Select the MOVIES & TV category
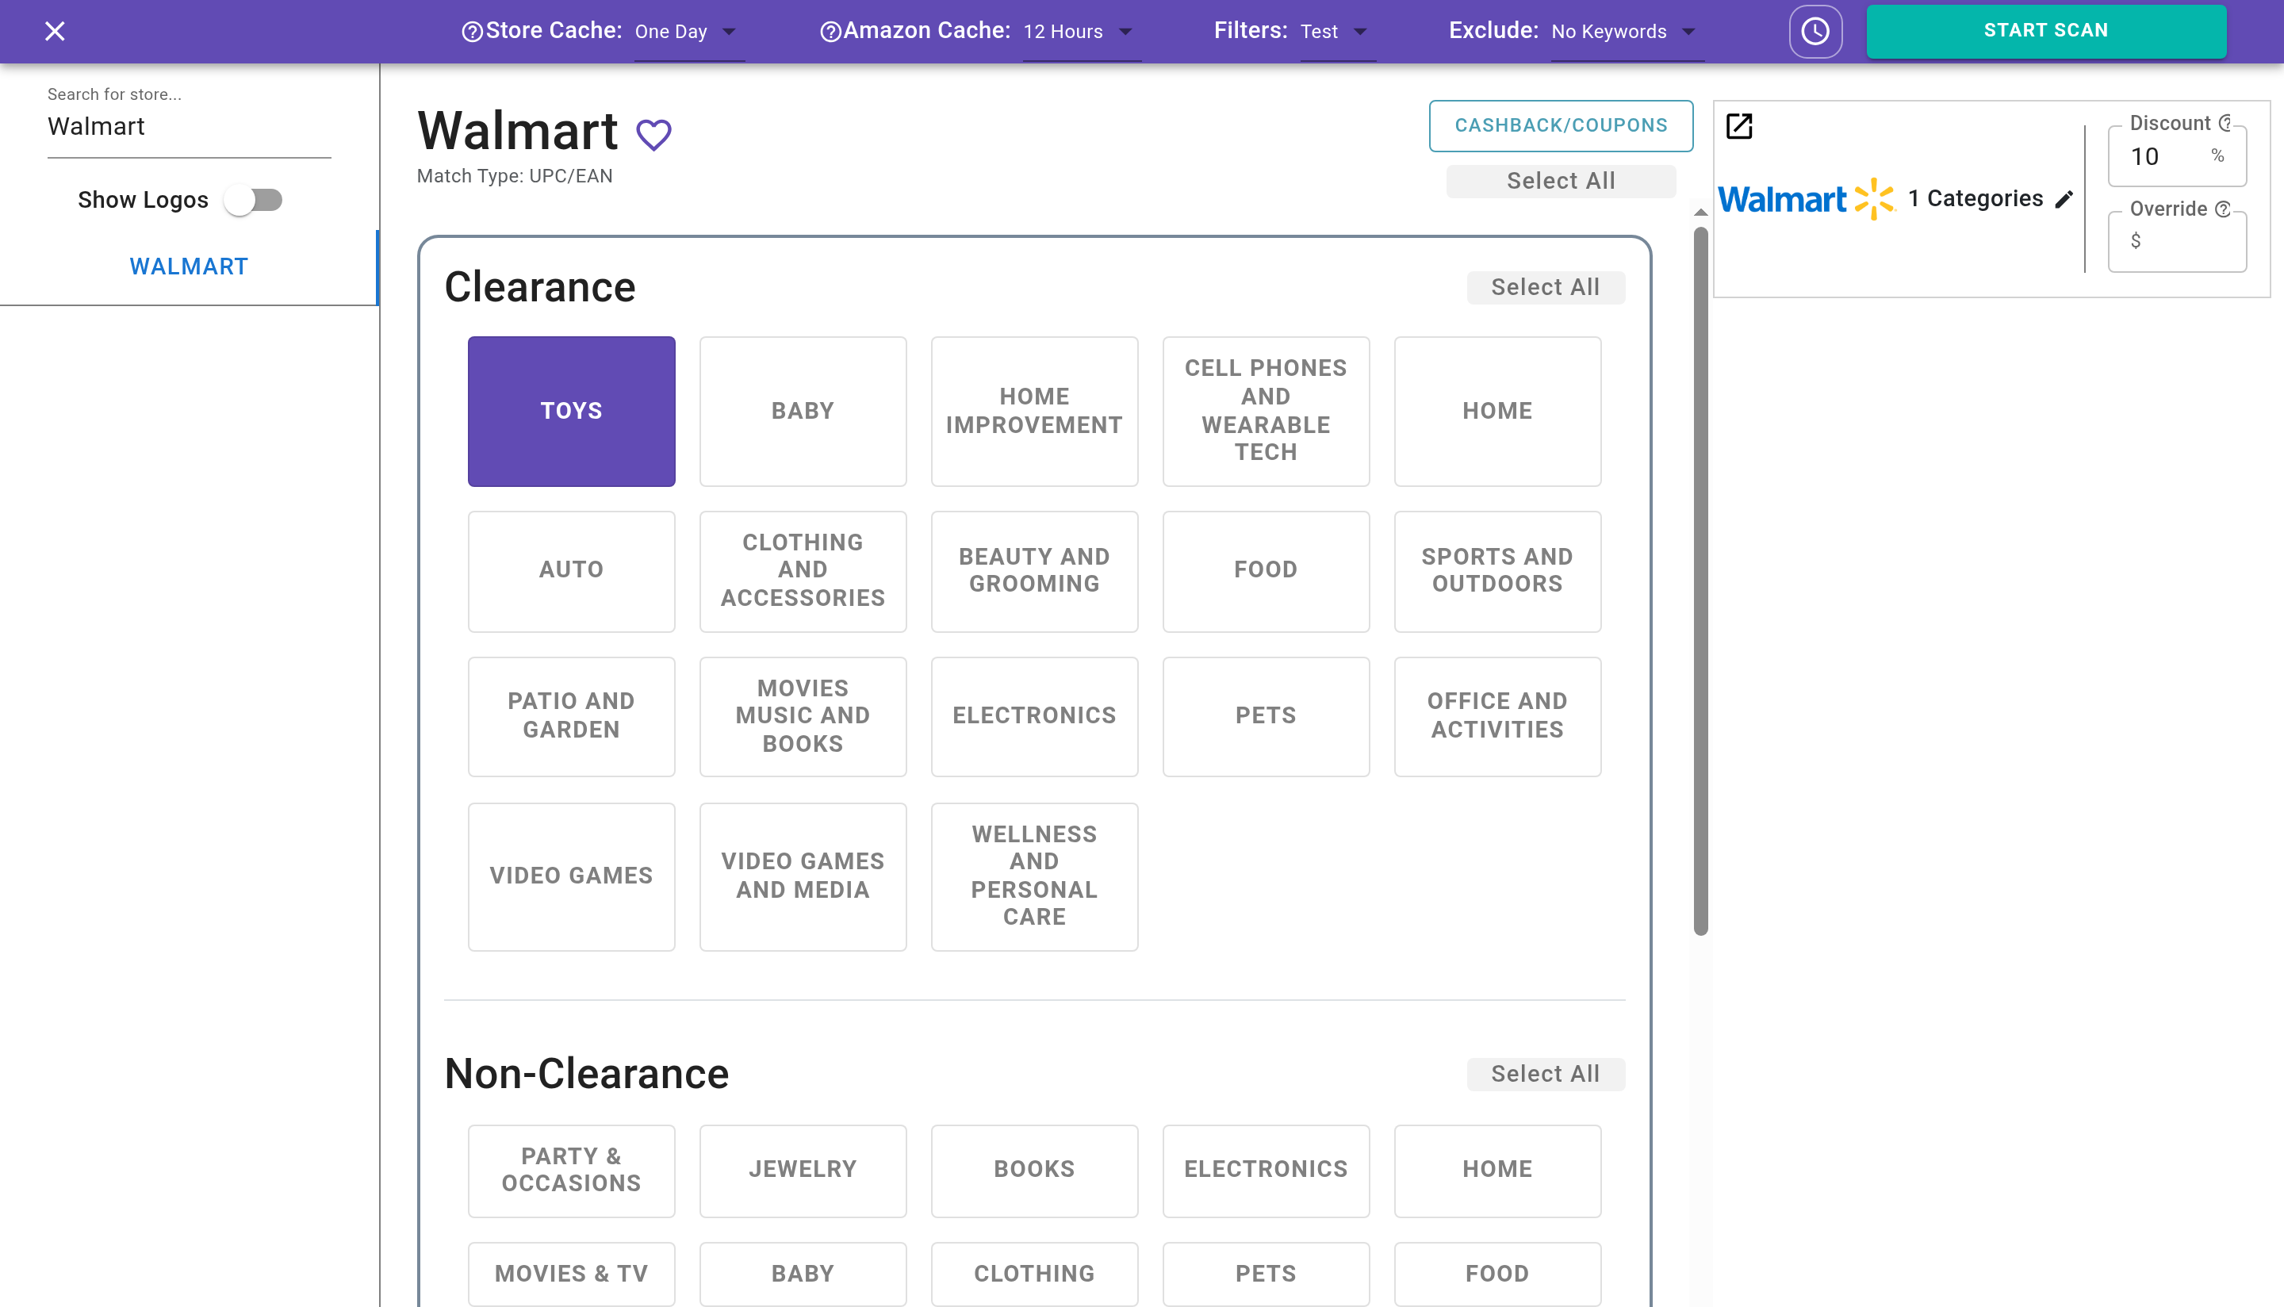2284x1307 pixels. click(571, 1274)
